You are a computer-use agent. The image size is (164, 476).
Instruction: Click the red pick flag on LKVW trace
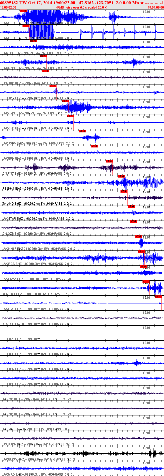[143, 267]
